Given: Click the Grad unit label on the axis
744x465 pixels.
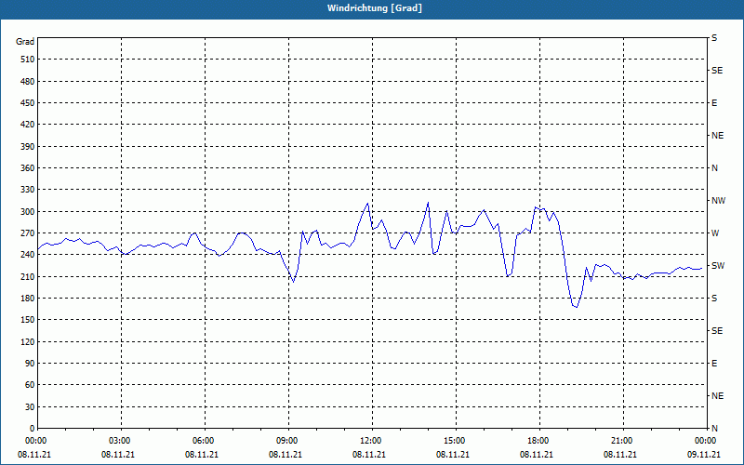Looking at the screenshot, I should pyautogui.click(x=25, y=42).
